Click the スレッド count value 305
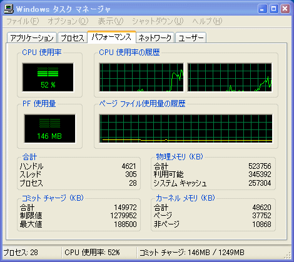This screenshot has height=262, width=294. [131, 174]
